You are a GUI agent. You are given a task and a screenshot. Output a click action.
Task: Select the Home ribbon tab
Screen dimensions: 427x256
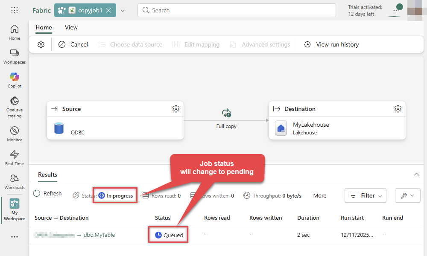pyautogui.click(x=44, y=27)
